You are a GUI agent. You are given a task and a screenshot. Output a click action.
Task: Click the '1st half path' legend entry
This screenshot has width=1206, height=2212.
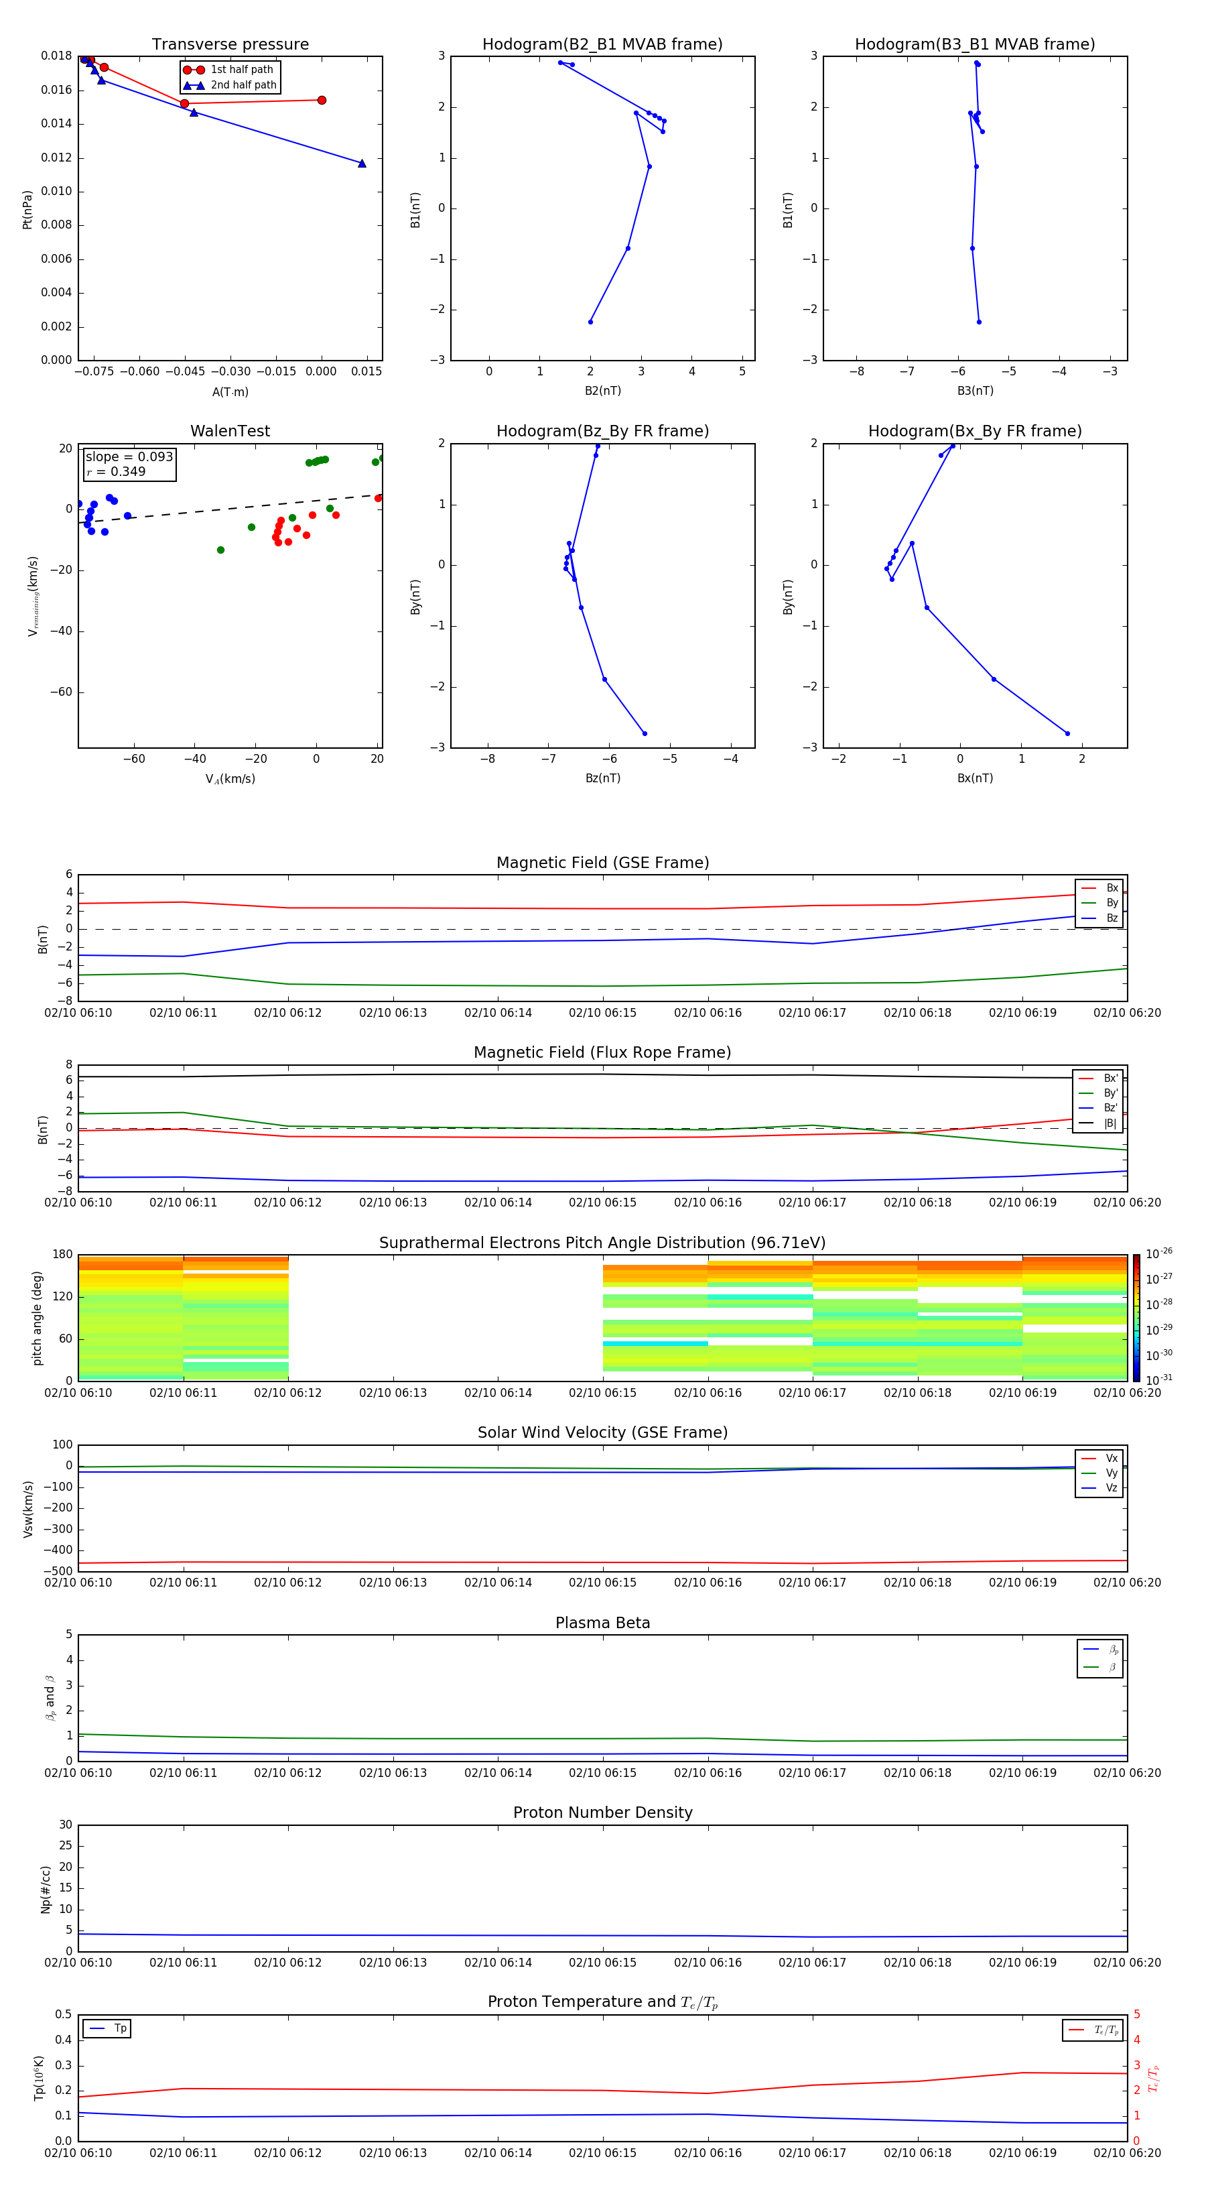(x=228, y=70)
